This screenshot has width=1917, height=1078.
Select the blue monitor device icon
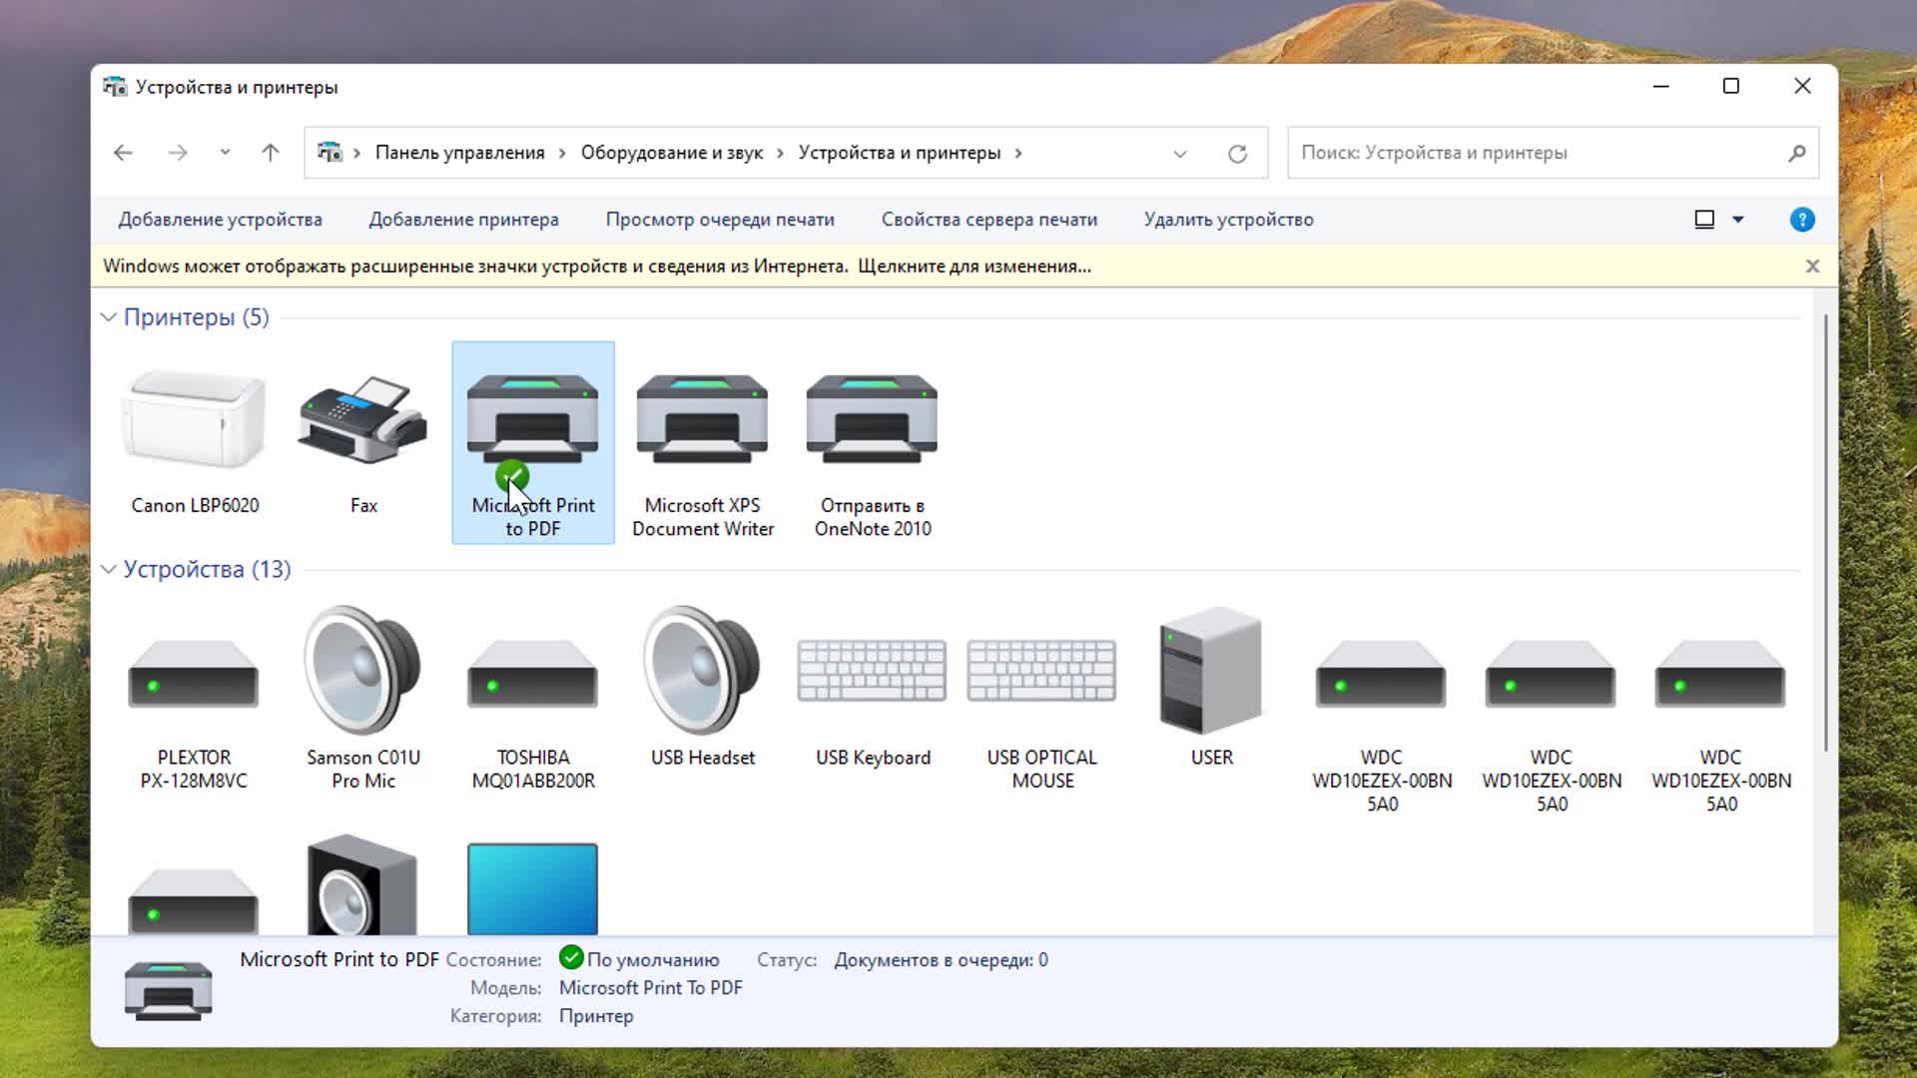532,888
